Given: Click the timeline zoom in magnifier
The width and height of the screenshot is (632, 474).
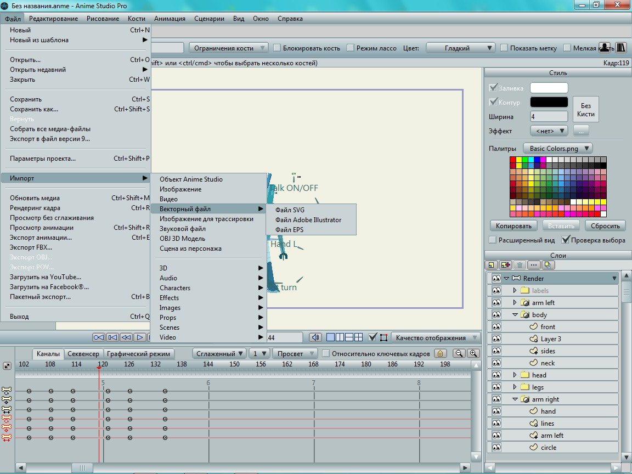Looking at the screenshot, I should [473, 354].
